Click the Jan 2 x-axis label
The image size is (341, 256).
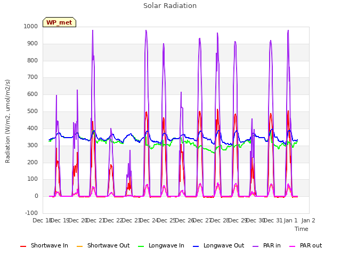(308, 220)
